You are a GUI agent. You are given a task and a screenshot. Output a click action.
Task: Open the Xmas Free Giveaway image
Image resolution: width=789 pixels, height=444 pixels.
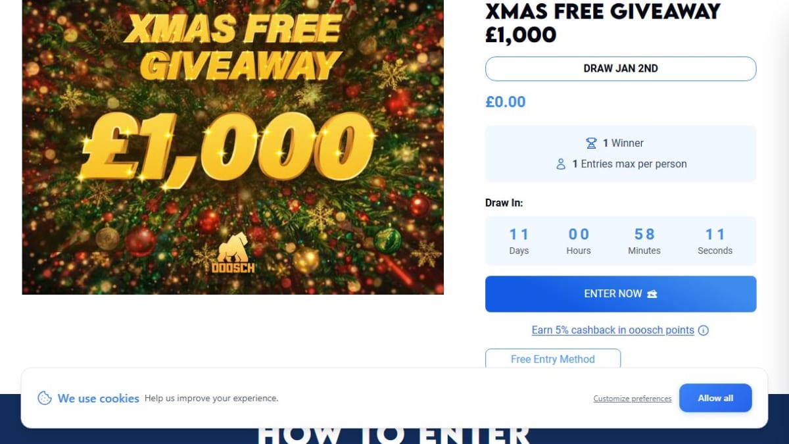pos(233,147)
